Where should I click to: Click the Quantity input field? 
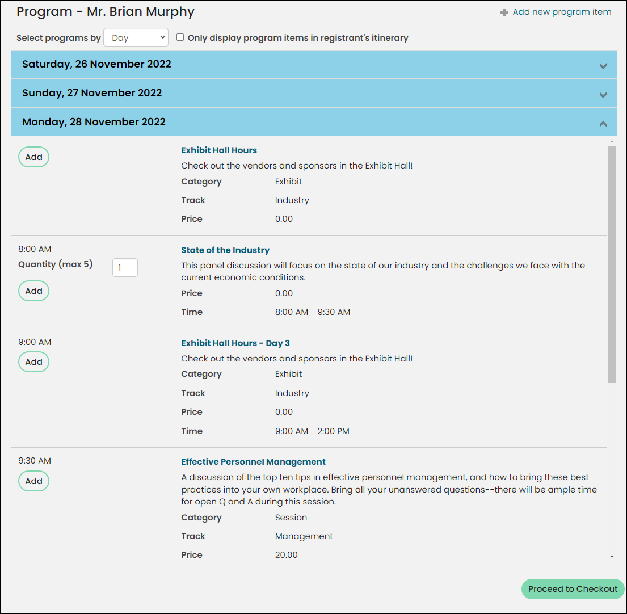(125, 268)
